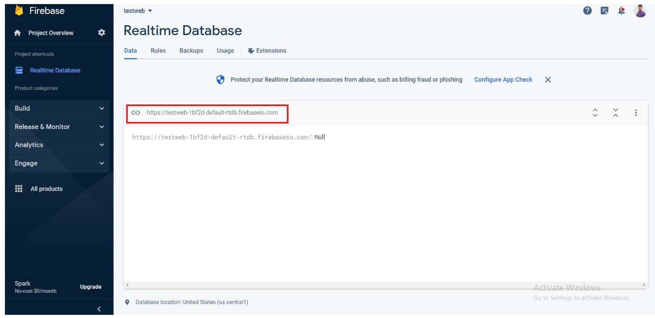Click the horizontal scrollbar right arrow

644,285
